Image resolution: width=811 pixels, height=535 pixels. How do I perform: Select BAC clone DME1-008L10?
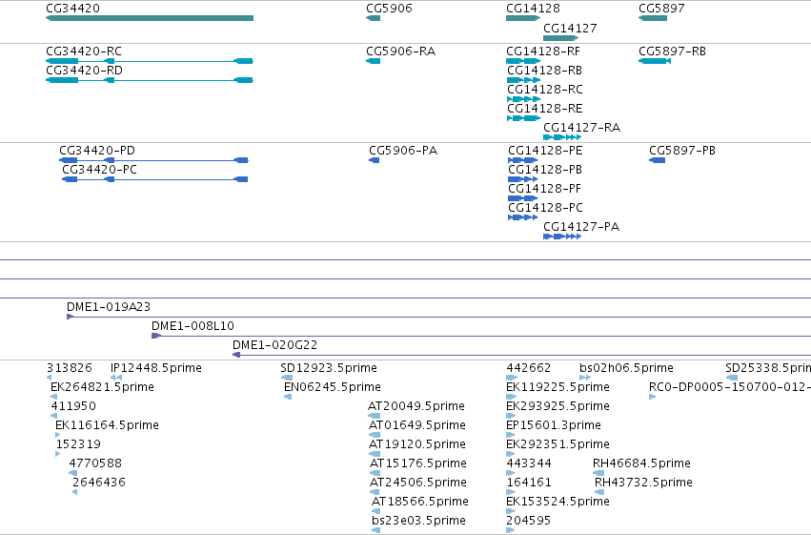point(193,326)
